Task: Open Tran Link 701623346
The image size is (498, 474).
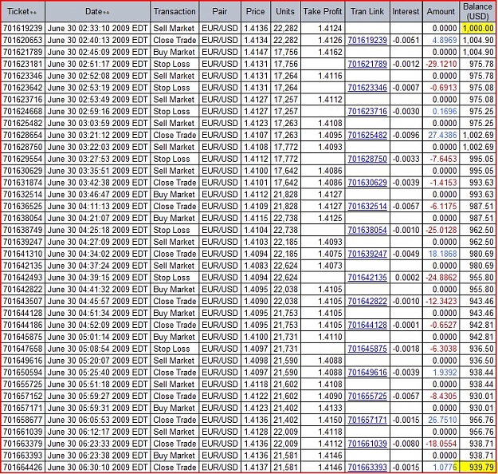Action: coord(367,88)
